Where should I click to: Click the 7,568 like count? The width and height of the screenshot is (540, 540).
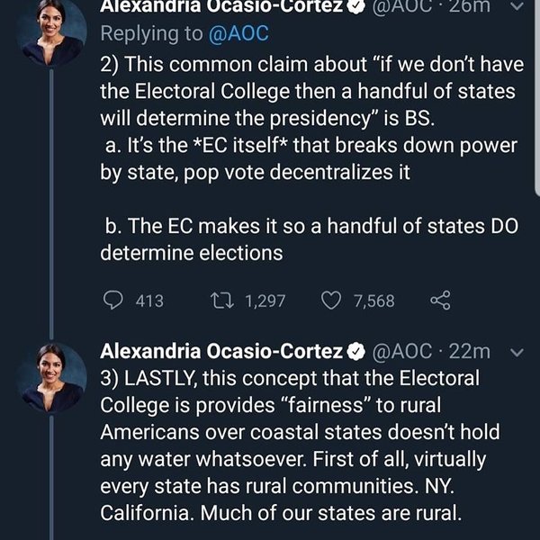373,301
